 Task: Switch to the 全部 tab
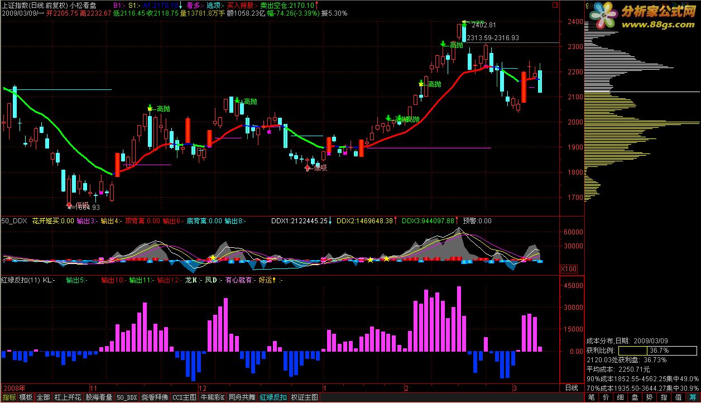[x=43, y=398]
